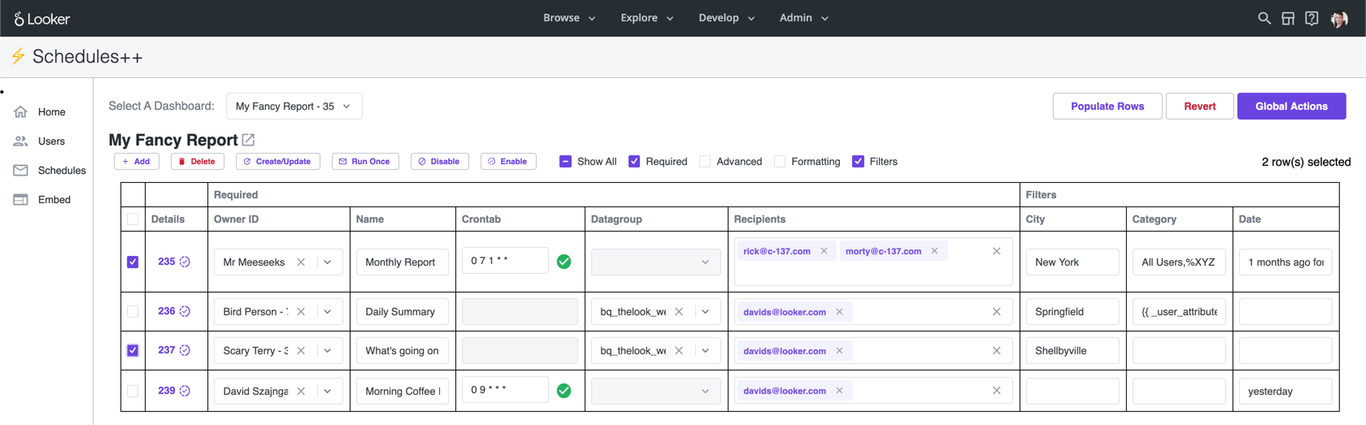
Task: Open the user avatar menu
Action: click(x=1339, y=19)
